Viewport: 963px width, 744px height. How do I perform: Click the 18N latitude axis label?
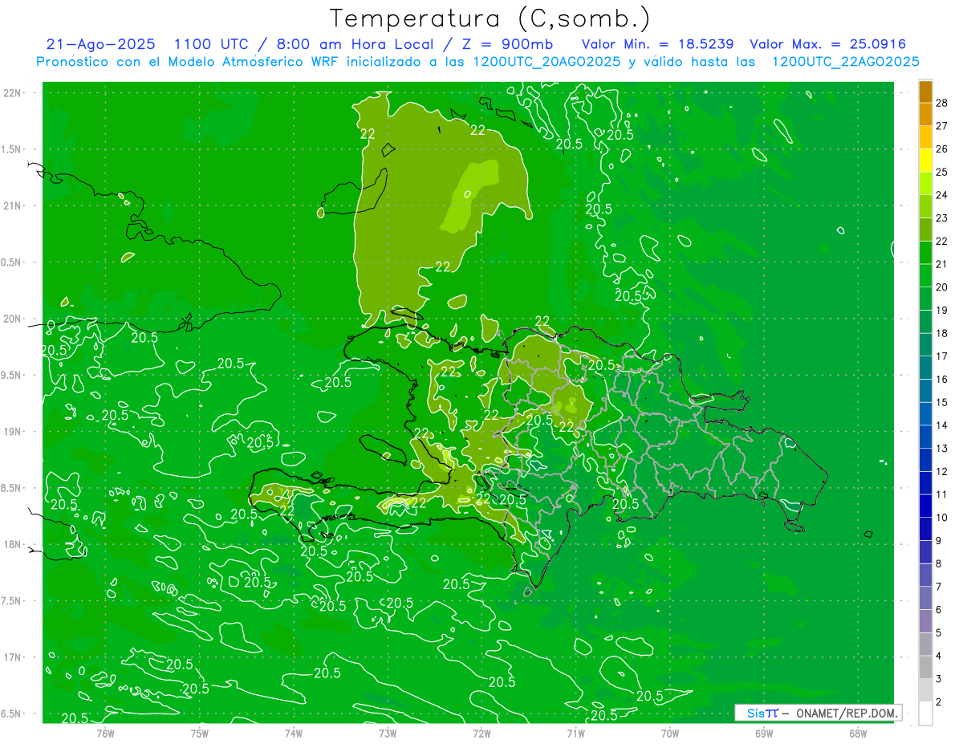tap(13, 544)
